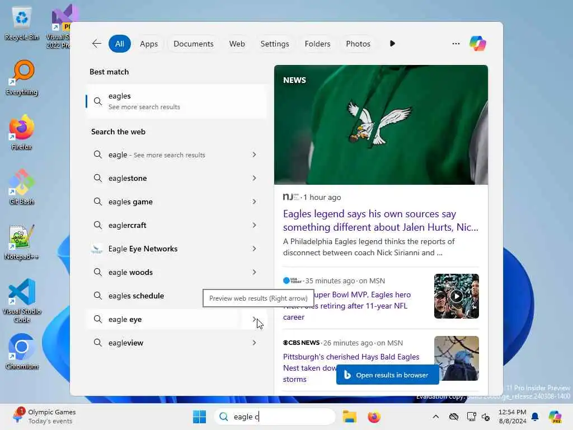Click the network display tray icon

coord(471,417)
